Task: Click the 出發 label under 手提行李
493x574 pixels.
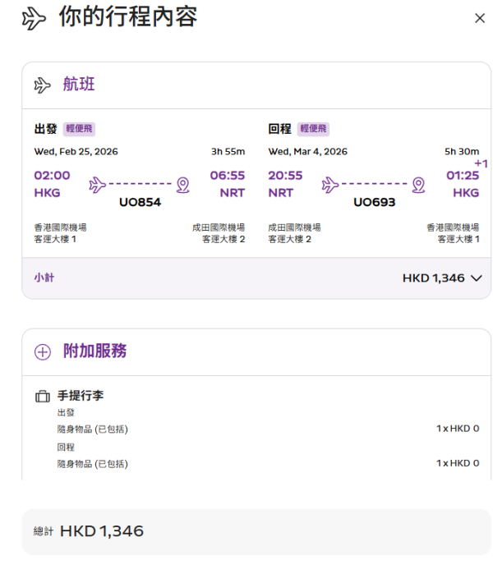Action: [66, 412]
